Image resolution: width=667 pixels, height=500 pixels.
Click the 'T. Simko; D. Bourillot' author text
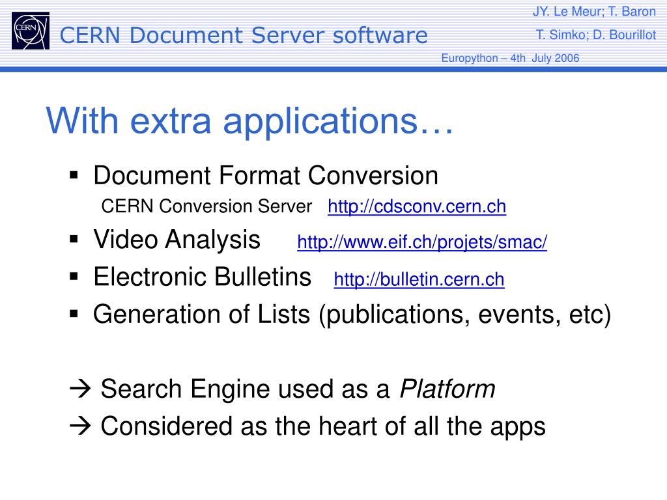coord(595,35)
